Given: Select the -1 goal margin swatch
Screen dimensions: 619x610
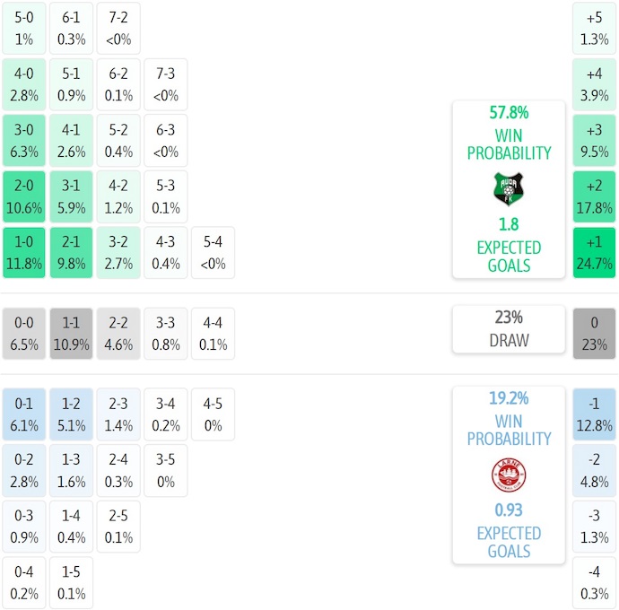Looking at the screenshot, I should click(x=595, y=414).
